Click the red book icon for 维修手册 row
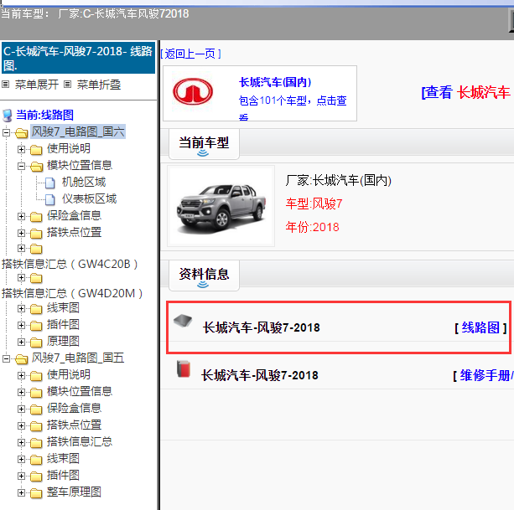This screenshot has height=510, width=514. (184, 369)
